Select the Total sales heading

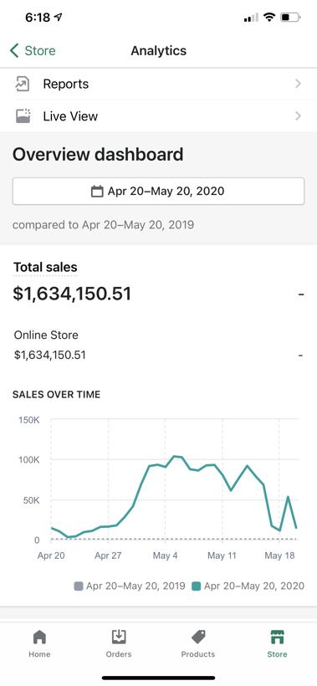tap(45, 268)
